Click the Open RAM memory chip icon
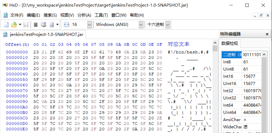 click(35, 24)
